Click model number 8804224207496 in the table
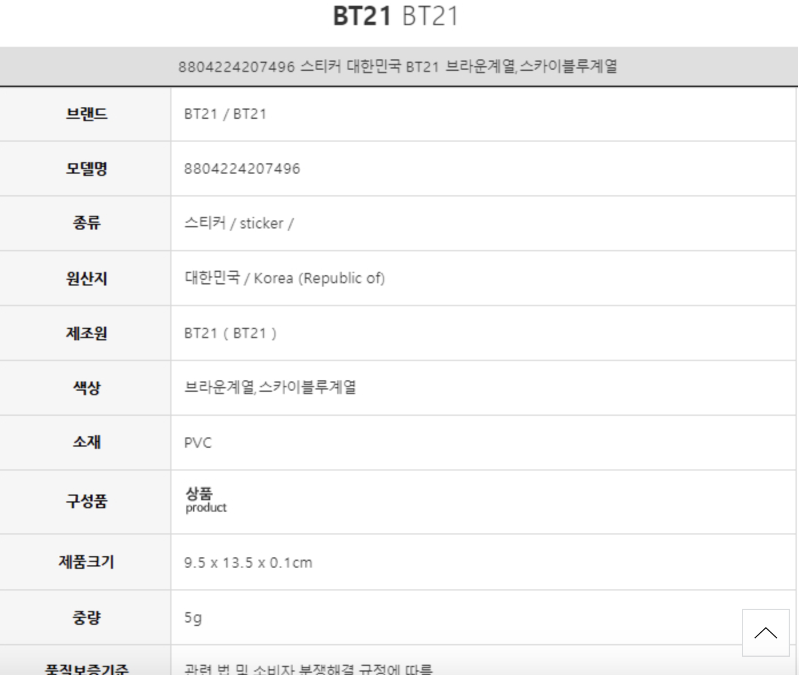Viewport: 799px width, 675px height. (242, 168)
